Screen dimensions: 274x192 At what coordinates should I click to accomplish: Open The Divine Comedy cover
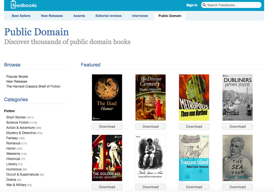pos(151,97)
